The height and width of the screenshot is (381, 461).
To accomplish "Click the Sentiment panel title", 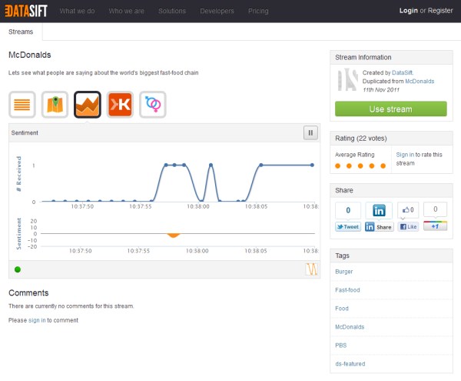I will 25,133.
